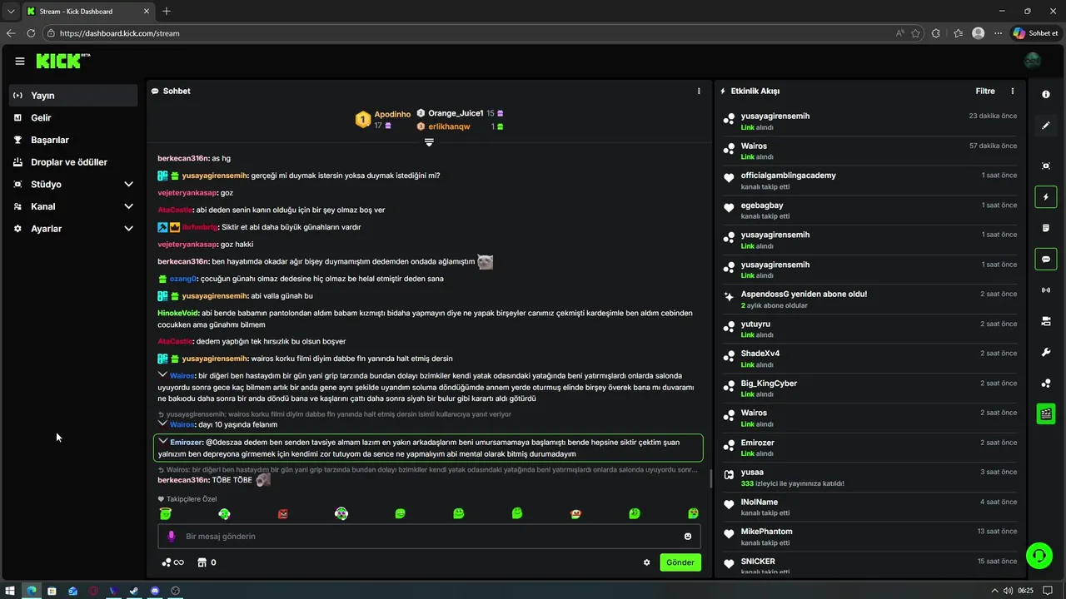1066x599 pixels.
Task: Open the green headset support button
Action: click(x=1039, y=555)
